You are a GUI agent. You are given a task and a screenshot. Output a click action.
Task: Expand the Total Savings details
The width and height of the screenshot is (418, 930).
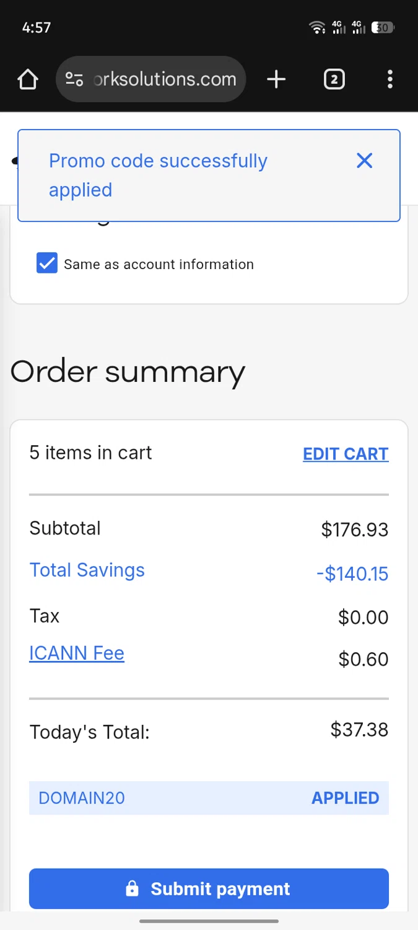(87, 570)
